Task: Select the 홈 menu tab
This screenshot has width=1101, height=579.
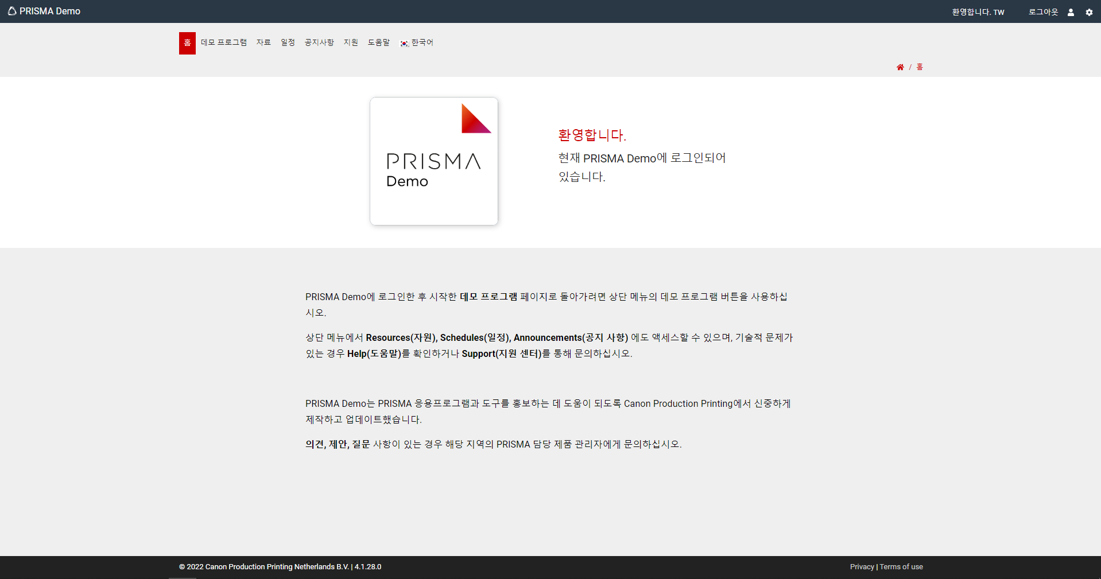Action: coord(187,43)
